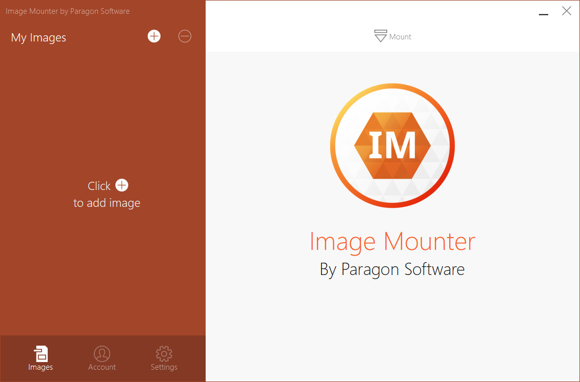
Task: Open the Images tab
Action: coord(41,358)
